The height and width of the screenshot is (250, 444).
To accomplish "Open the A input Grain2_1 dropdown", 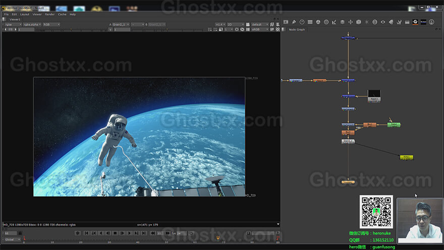I will point(121,25).
